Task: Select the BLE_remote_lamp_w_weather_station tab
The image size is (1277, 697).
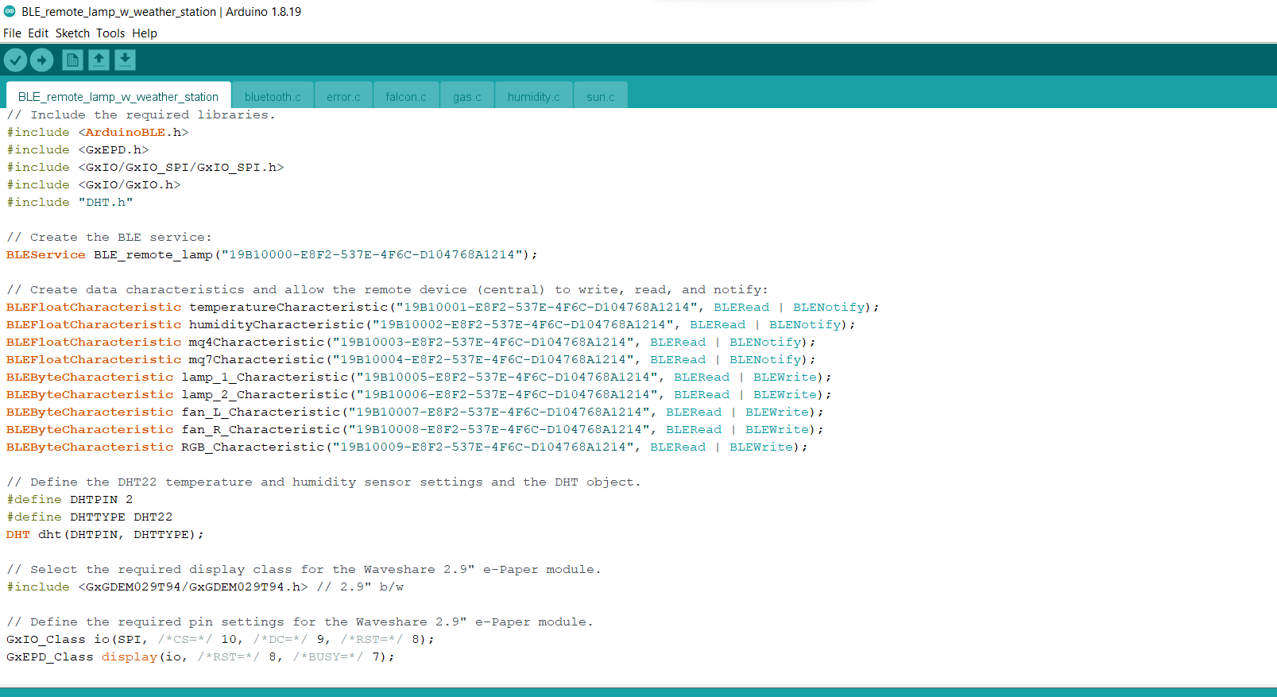Action: pyautogui.click(x=118, y=97)
